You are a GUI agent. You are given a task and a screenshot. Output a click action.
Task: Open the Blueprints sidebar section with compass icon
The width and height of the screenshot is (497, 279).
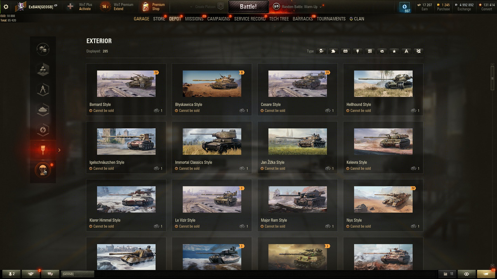click(x=43, y=90)
